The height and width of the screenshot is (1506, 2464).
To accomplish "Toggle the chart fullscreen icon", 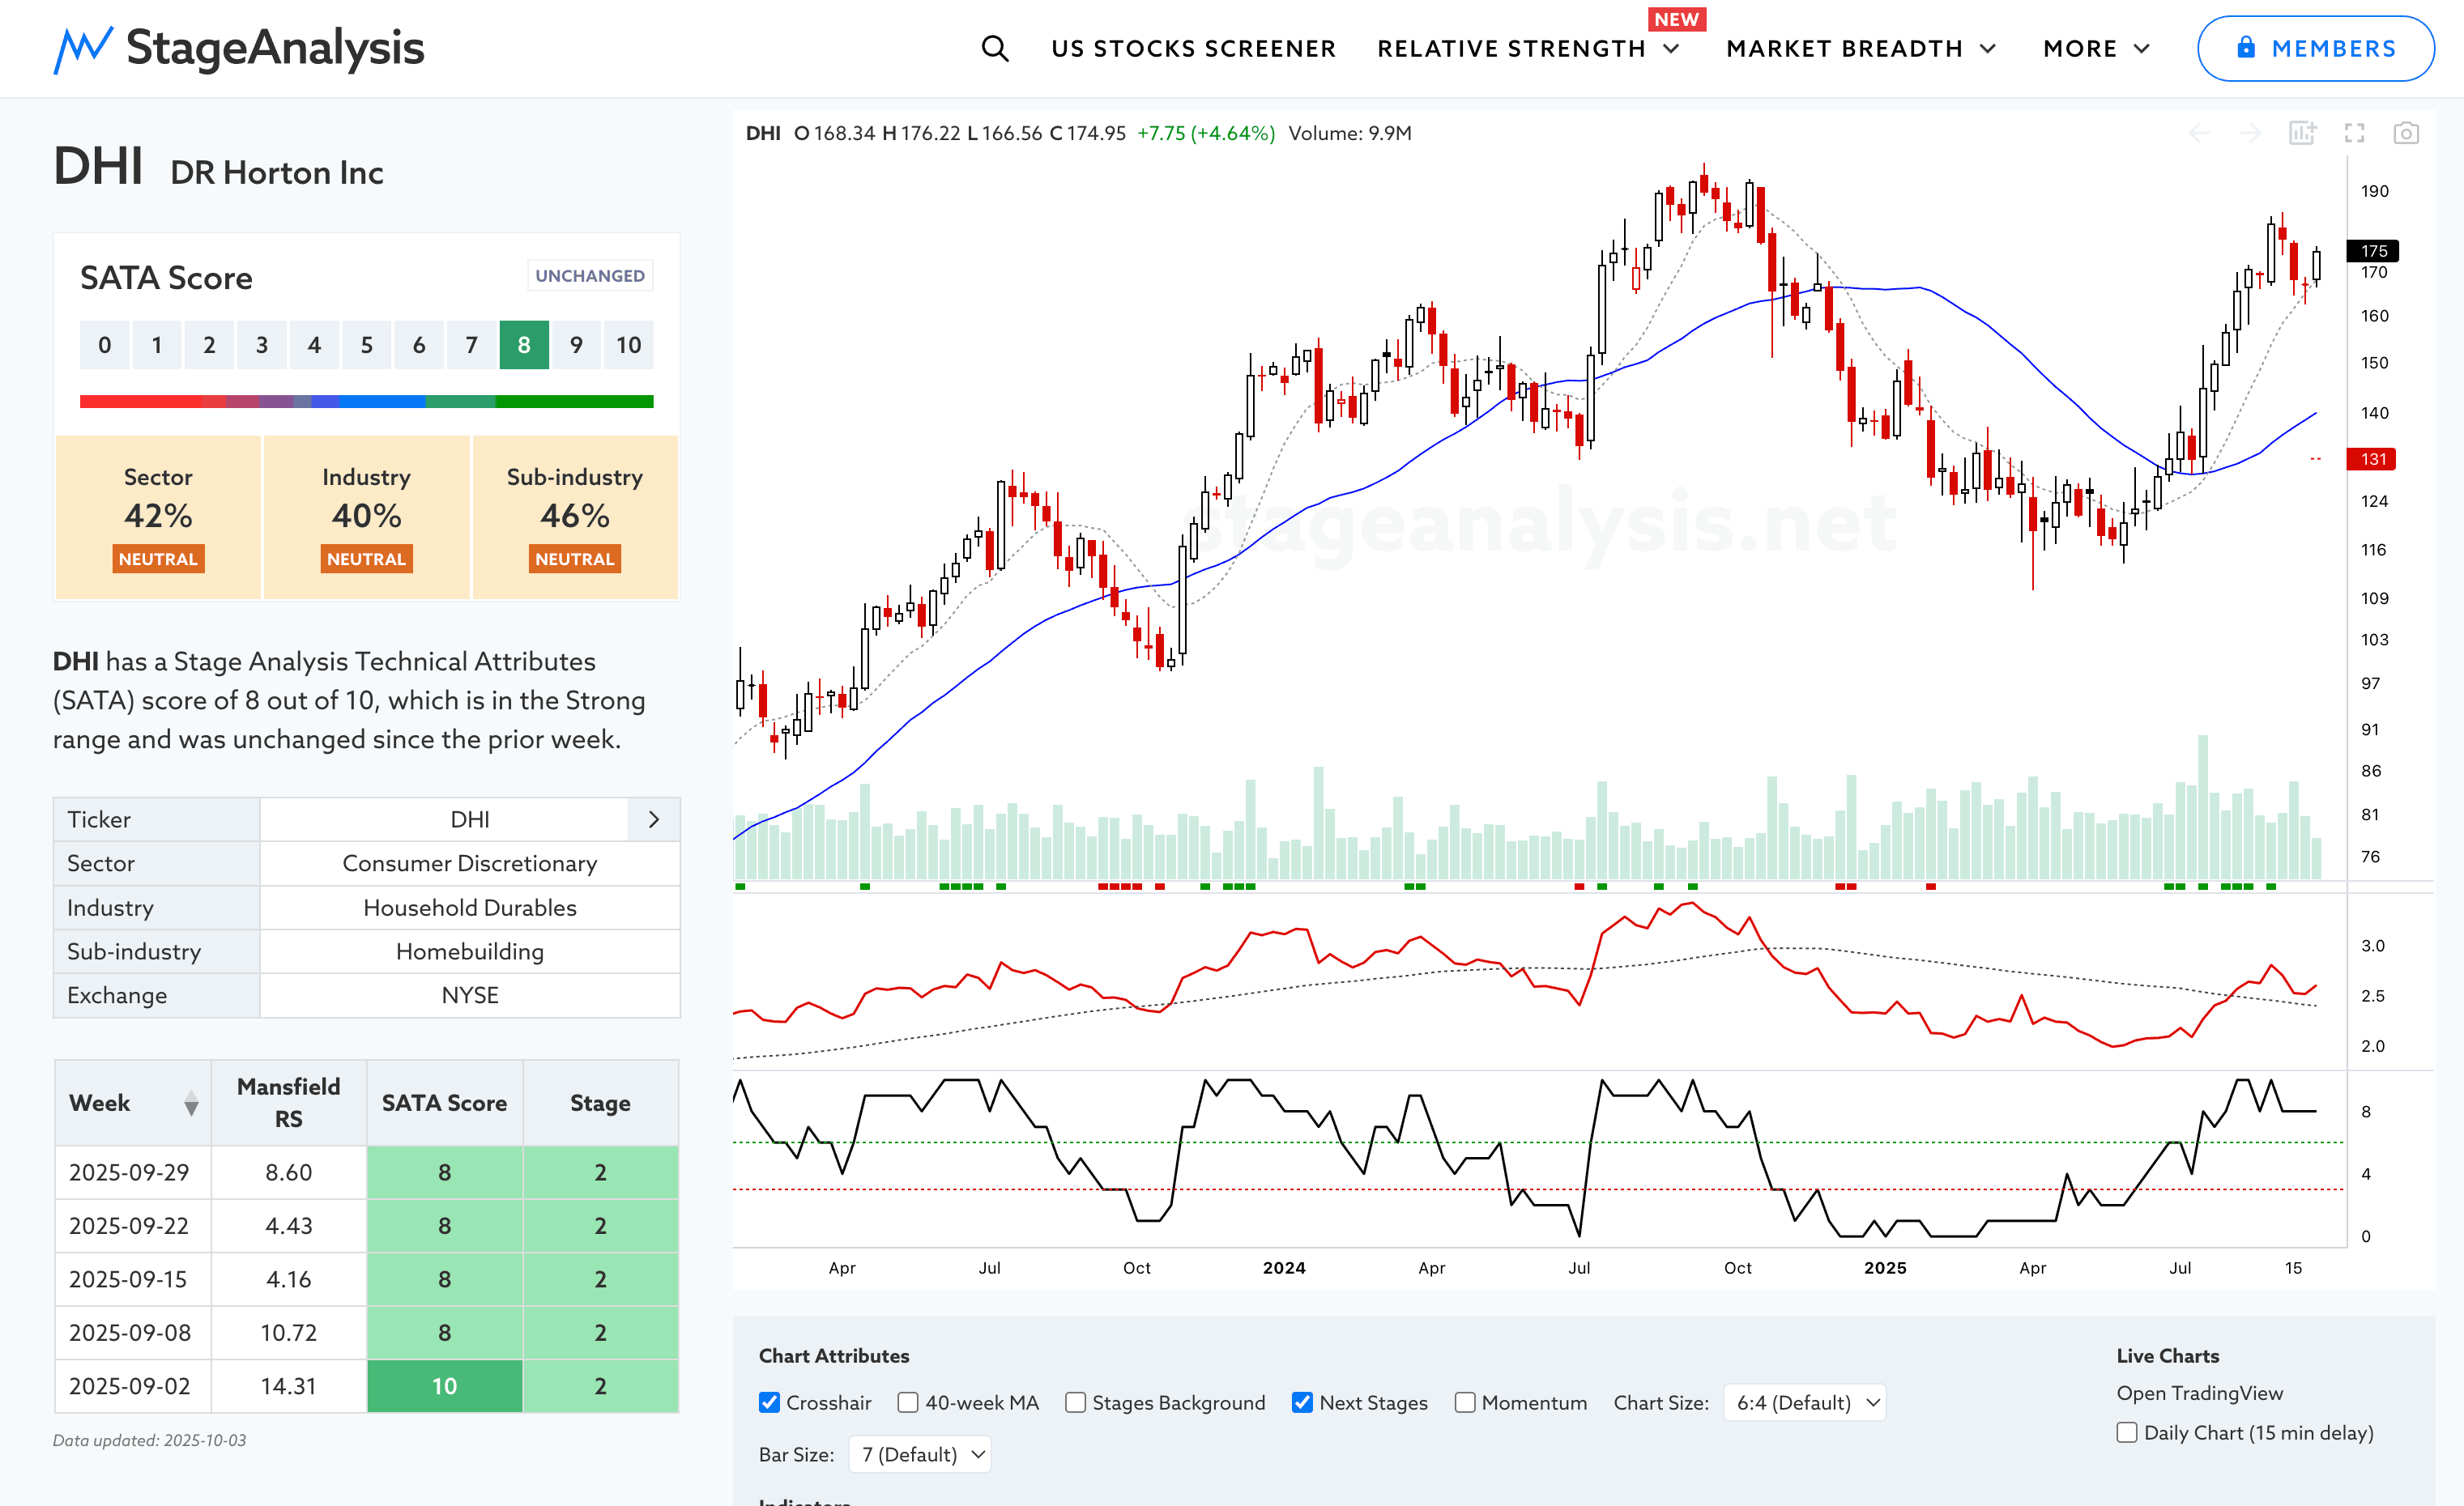I will (x=2354, y=133).
